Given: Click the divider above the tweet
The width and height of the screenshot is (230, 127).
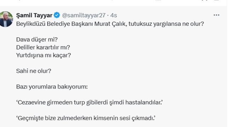Looking at the screenshot, I should coord(114,6).
